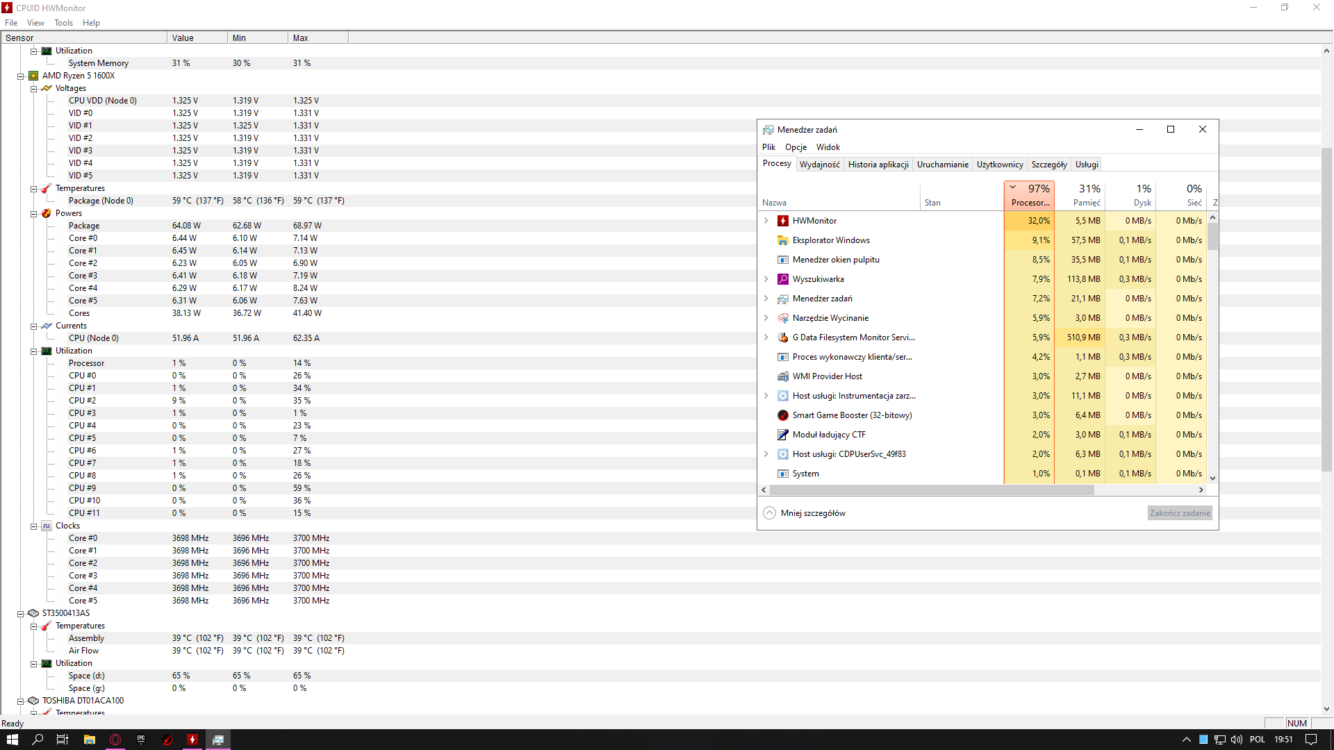Click the ST3500413AS hard drive icon
Screen dimensions: 1334x750
(33, 613)
